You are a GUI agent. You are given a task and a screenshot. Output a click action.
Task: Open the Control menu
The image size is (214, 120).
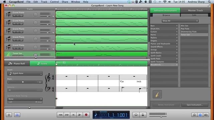(x=55, y=2)
